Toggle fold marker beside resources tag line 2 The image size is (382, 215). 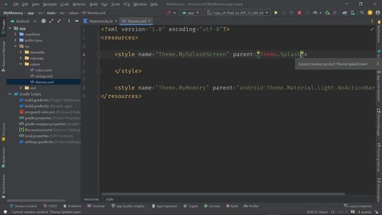pyautogui.click(x=98, y=38)
